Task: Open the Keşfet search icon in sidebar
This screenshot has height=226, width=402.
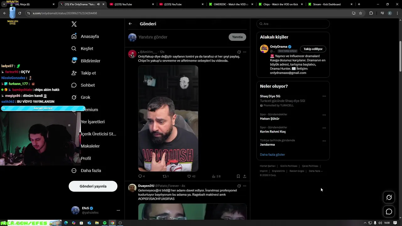Action: pyautogui.click(x=74, y=49)
